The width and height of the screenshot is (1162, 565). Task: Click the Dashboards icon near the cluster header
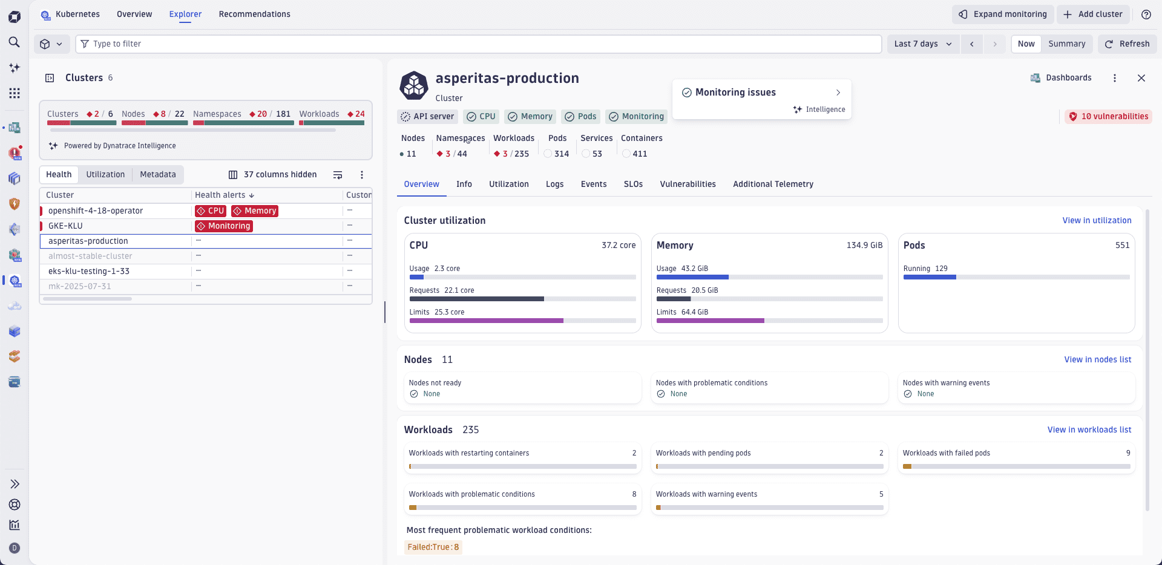pyautogui.click(x=1036, y=77)
